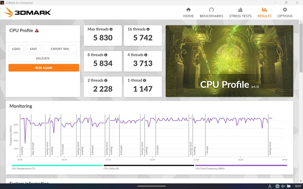The image size is (303, 189).
Task: Switch to the STRESS TESTS tab label
Action: point(240,16)
